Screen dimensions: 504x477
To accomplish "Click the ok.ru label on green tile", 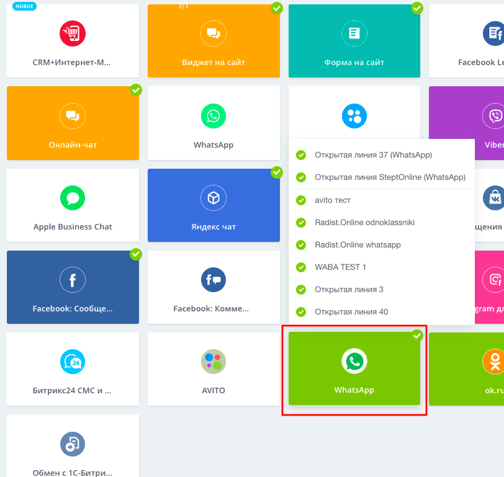I will point(494,391).
